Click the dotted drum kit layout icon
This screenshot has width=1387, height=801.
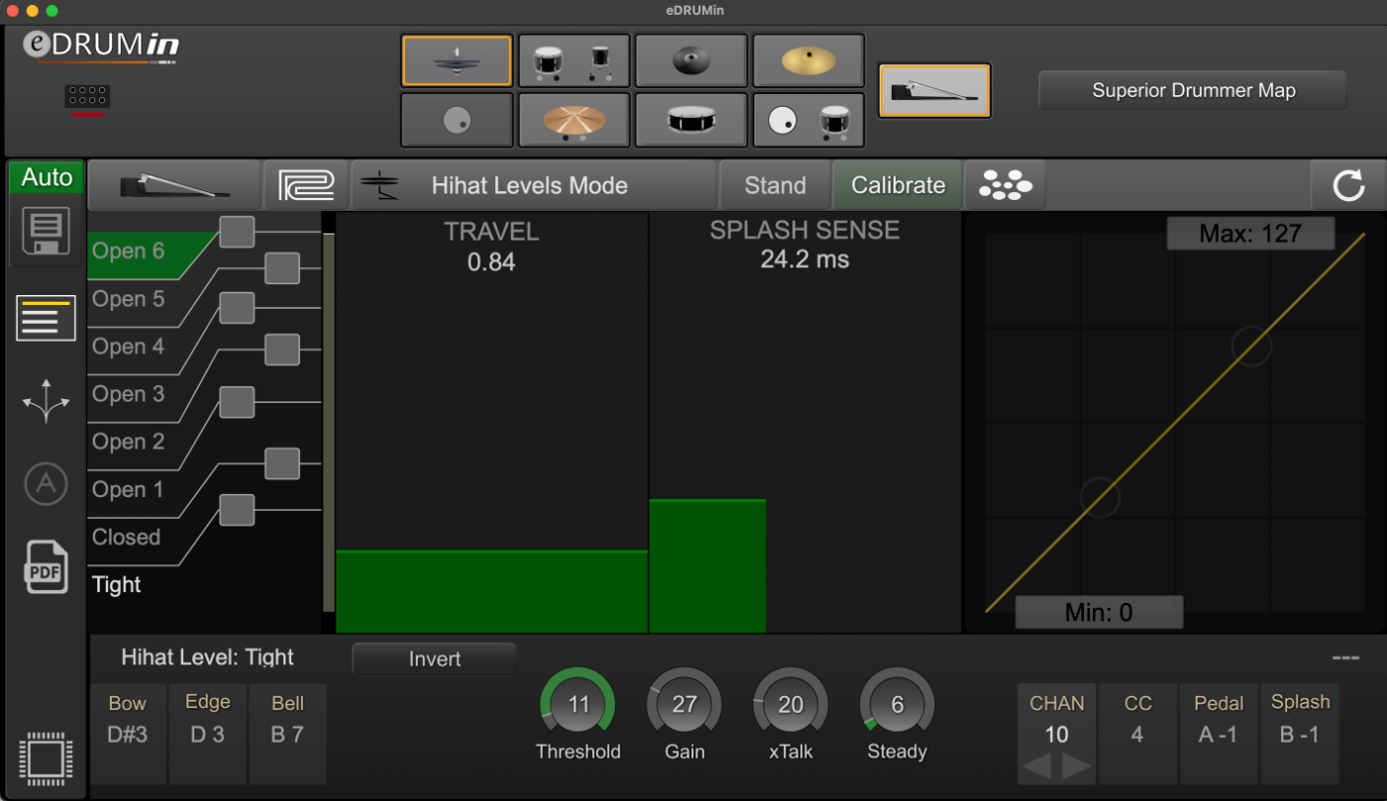(1005, 185)
